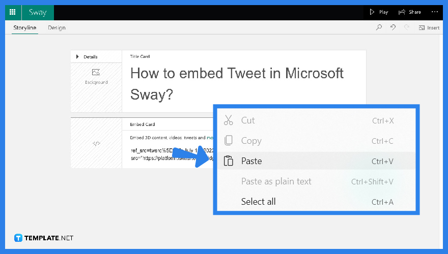The width and height of the screenshot is (448, 254).
Task: Select the embed code icon on Embed Card
Action: point(96,143)
